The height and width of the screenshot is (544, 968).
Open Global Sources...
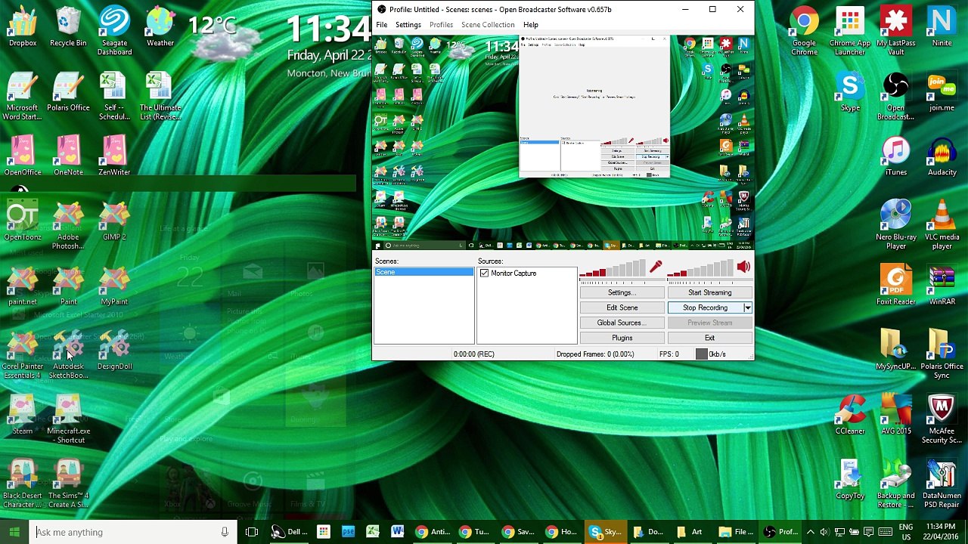tap(622, 323)
